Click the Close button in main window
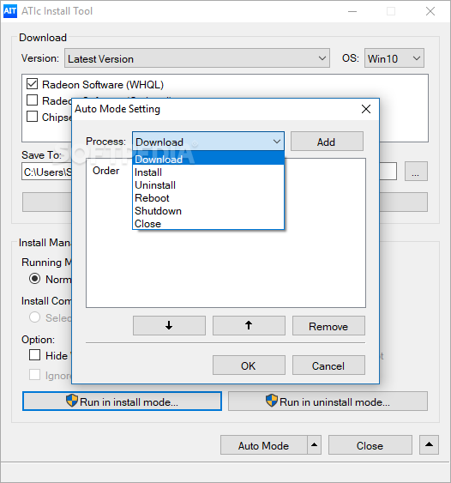 [370, 444]
